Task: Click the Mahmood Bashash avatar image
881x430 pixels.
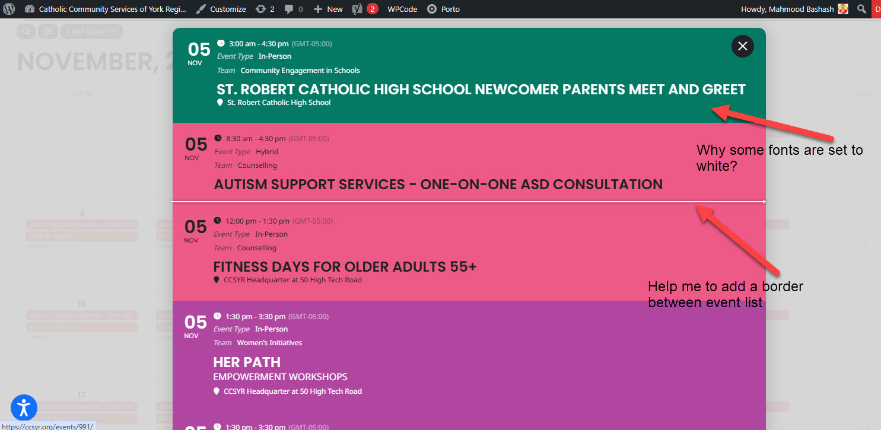Action: [842, 9]
